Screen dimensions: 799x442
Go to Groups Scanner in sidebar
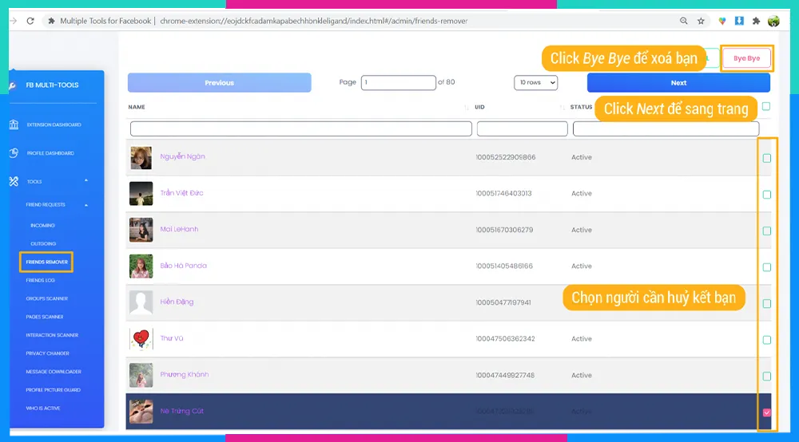(47, 298)
